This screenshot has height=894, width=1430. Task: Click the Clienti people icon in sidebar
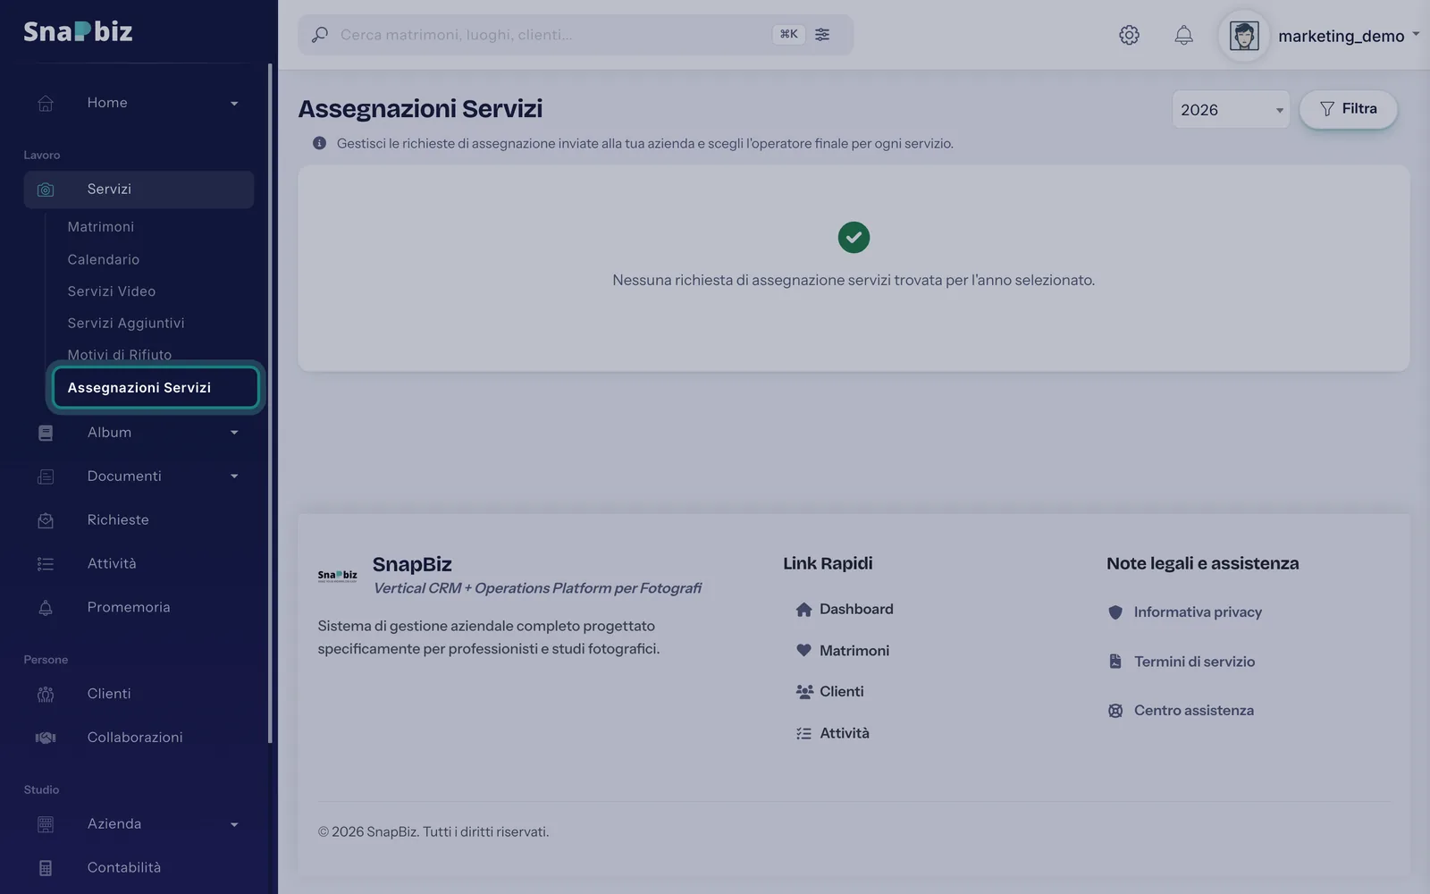(46, 695)
